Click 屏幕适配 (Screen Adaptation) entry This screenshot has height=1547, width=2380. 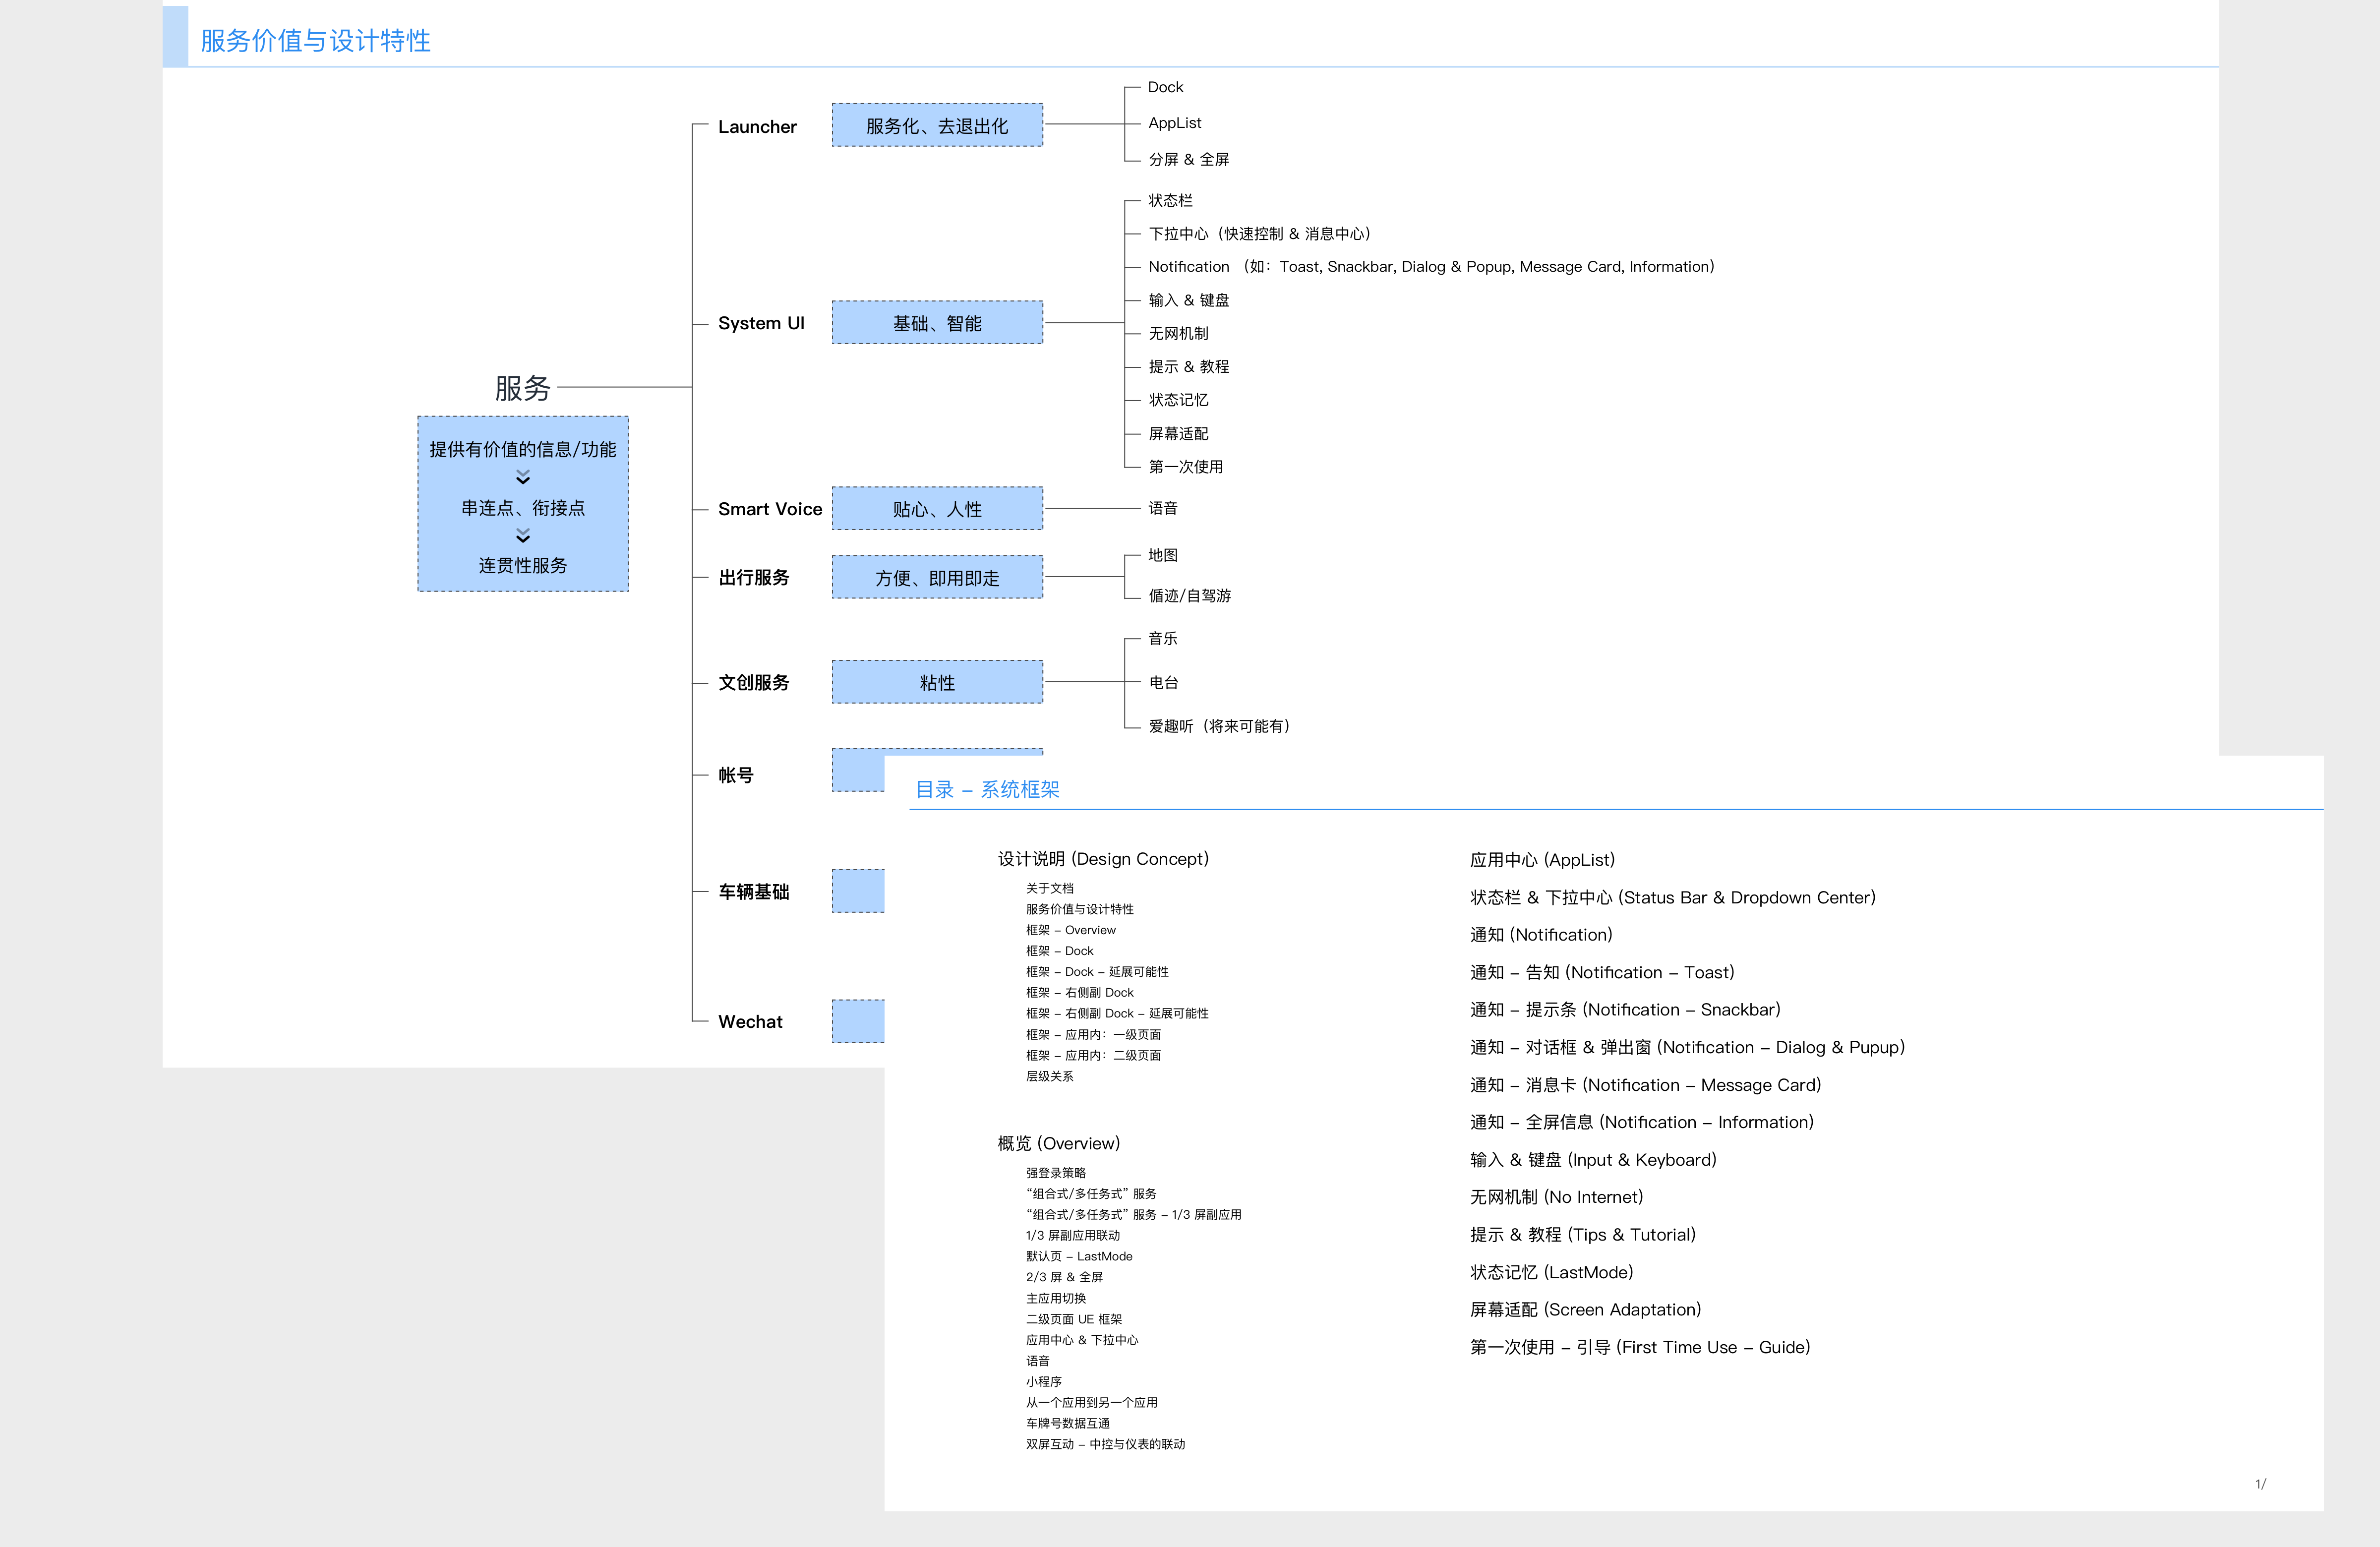[x=1585, y=1310]
